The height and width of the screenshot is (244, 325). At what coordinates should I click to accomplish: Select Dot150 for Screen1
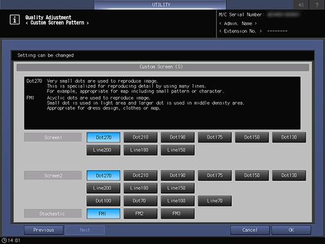[252, 137]
